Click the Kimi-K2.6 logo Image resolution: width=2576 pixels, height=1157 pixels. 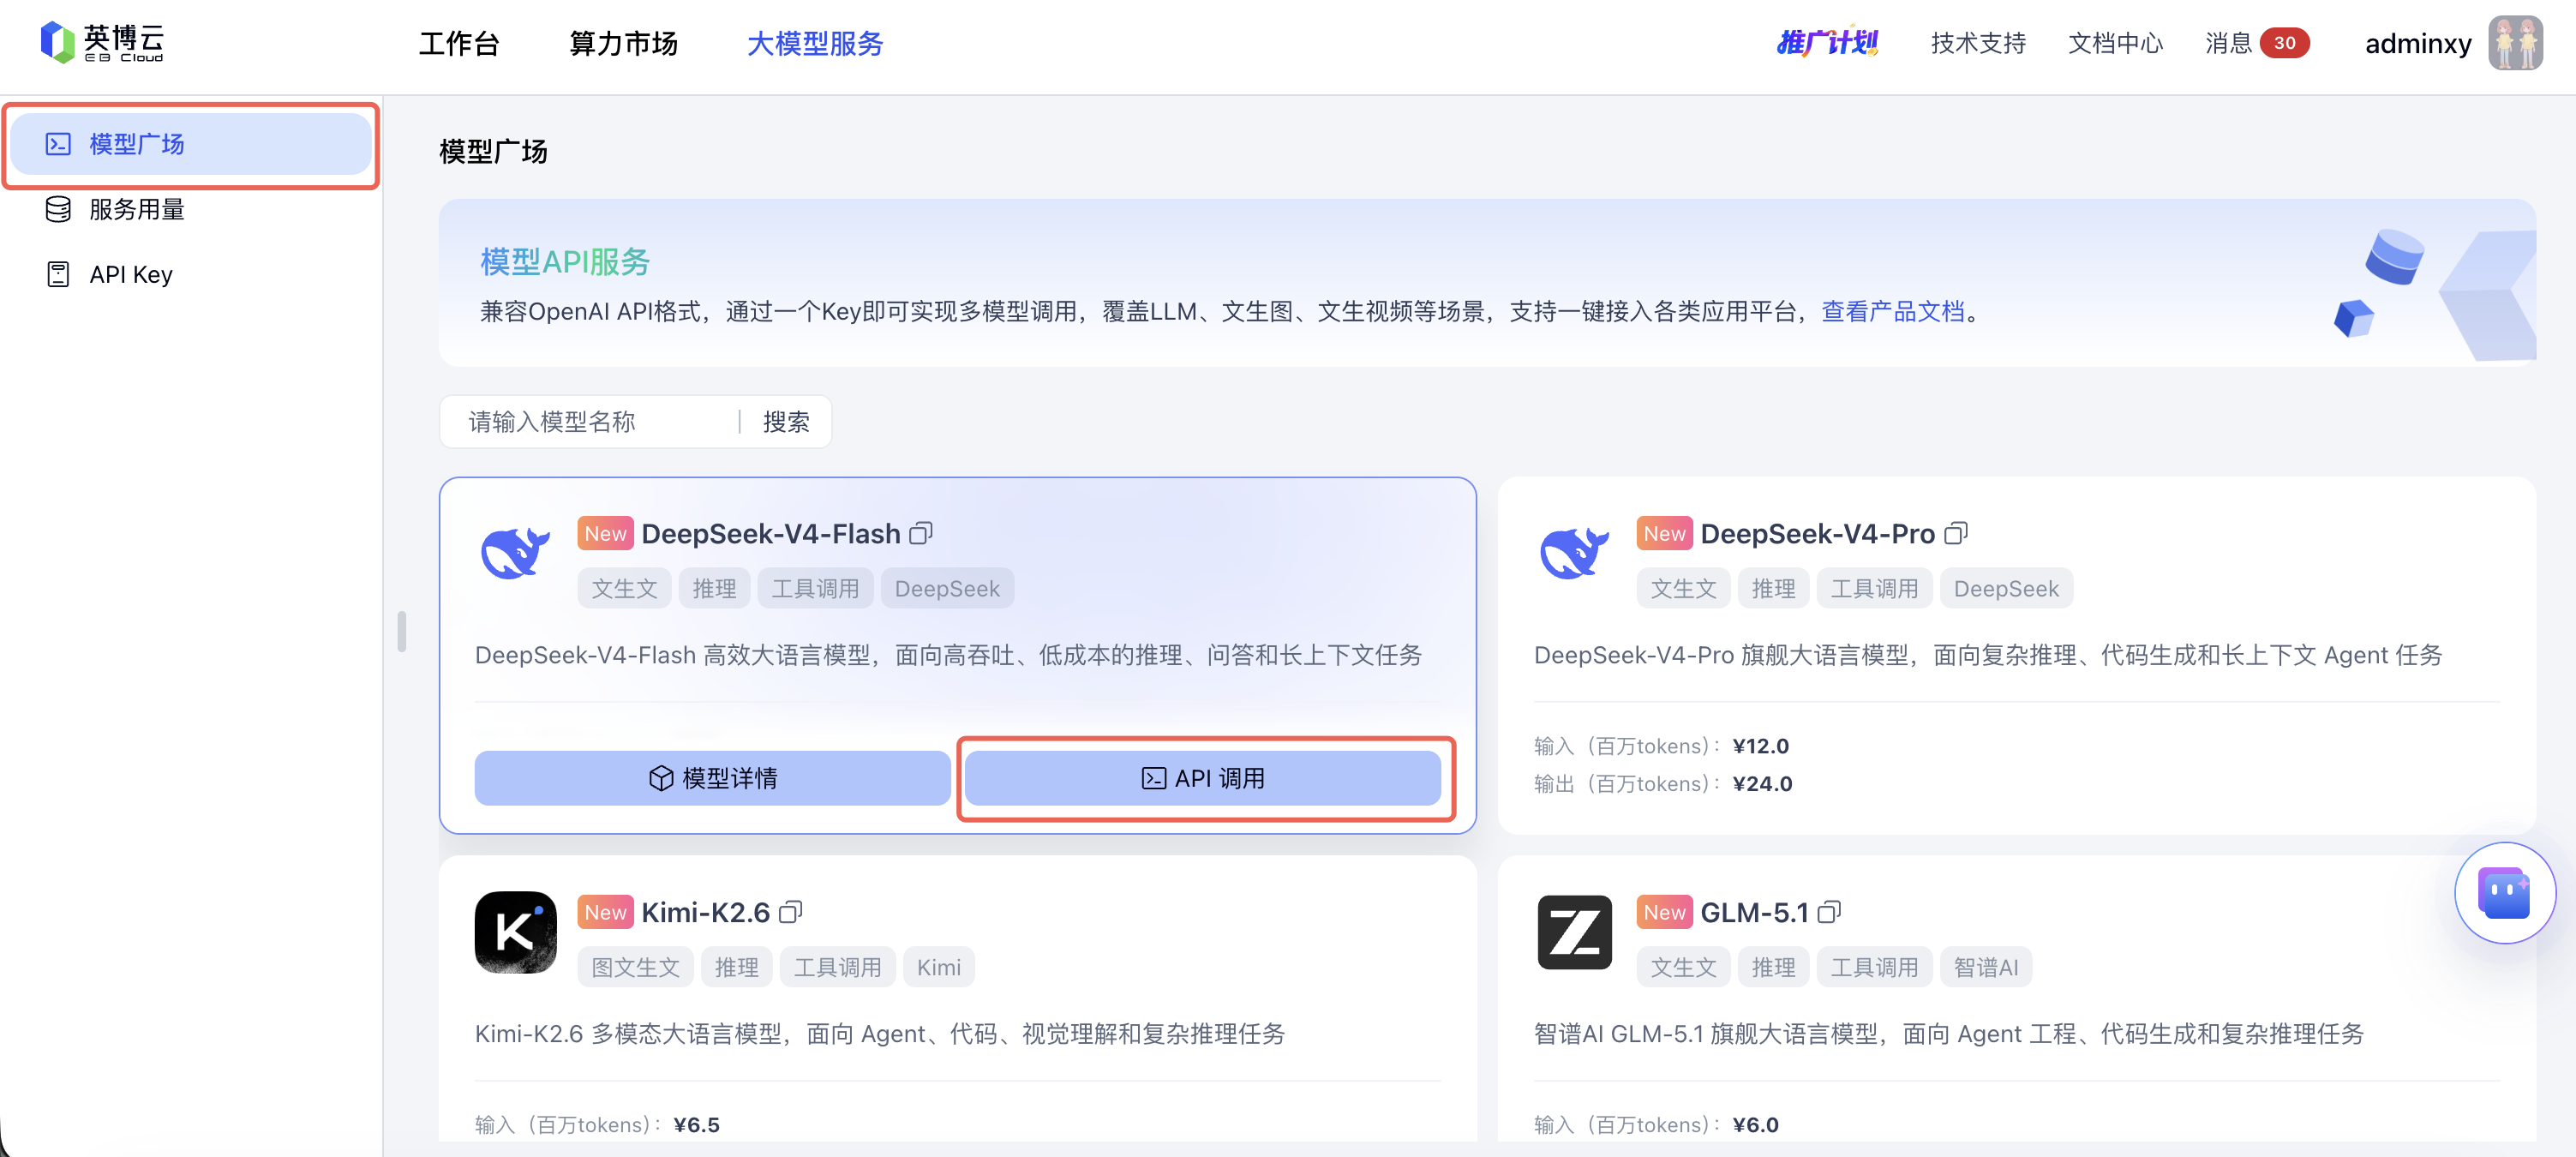(x=515, y=932)
